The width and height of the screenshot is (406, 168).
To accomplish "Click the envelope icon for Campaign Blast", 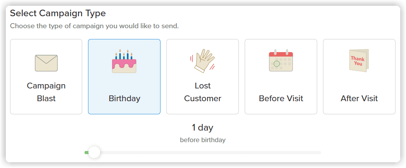I will (x=46, y=63).
